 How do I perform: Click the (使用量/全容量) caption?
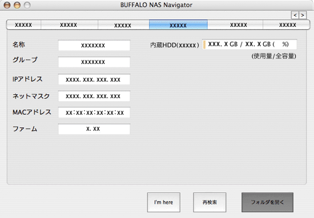(273, 56)
